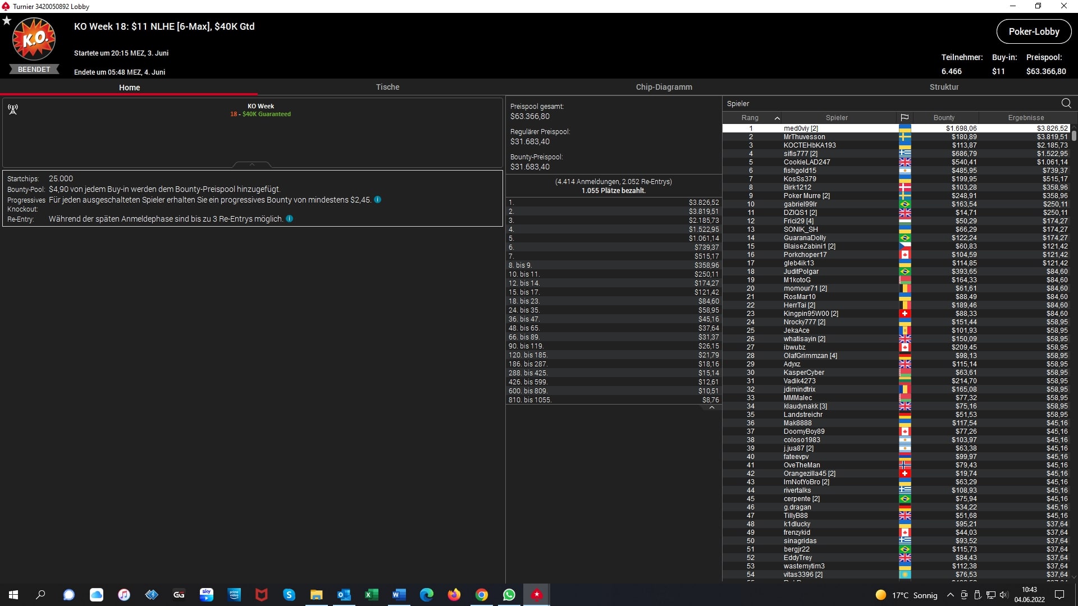Open the Chip-Diagramm tab
Viewport: 1078px width, 606px height.
pyautogui.click(x=664, y=87)
